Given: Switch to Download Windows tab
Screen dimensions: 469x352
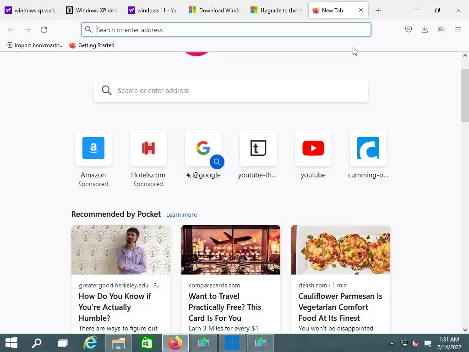Looking at the screenshot, I should pyautogui.click(x=215, y=11).
